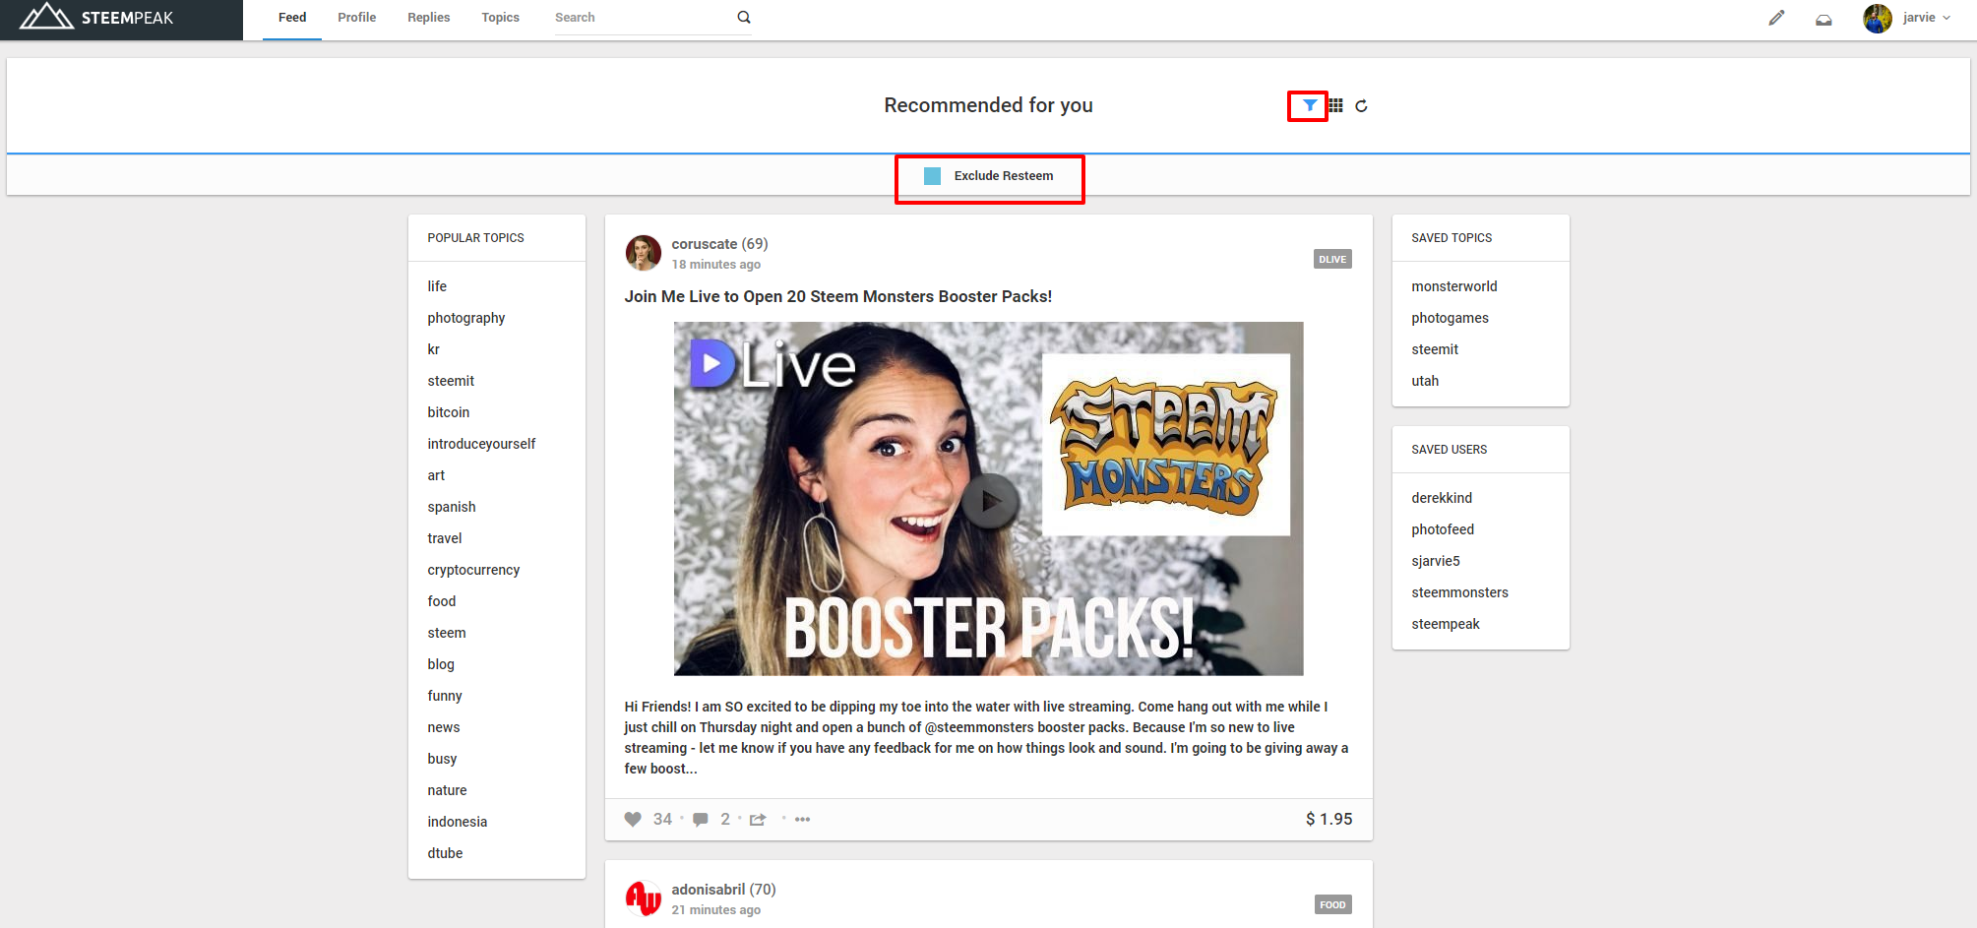Select popular topic bitcoin
Viewport: 1977px width, 928px height.
449,412
